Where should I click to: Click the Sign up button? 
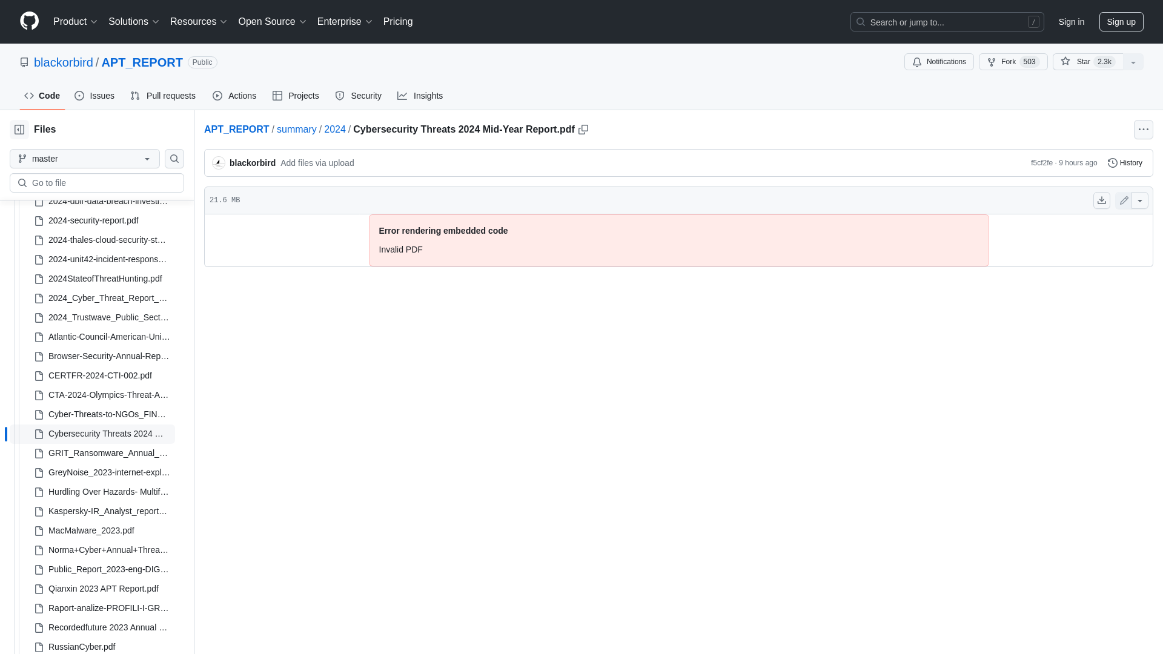click(x=1121, y=22)
